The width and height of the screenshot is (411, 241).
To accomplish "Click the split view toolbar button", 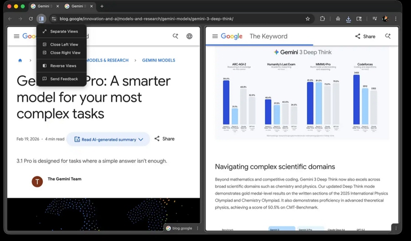I will (x=41, y=19).
